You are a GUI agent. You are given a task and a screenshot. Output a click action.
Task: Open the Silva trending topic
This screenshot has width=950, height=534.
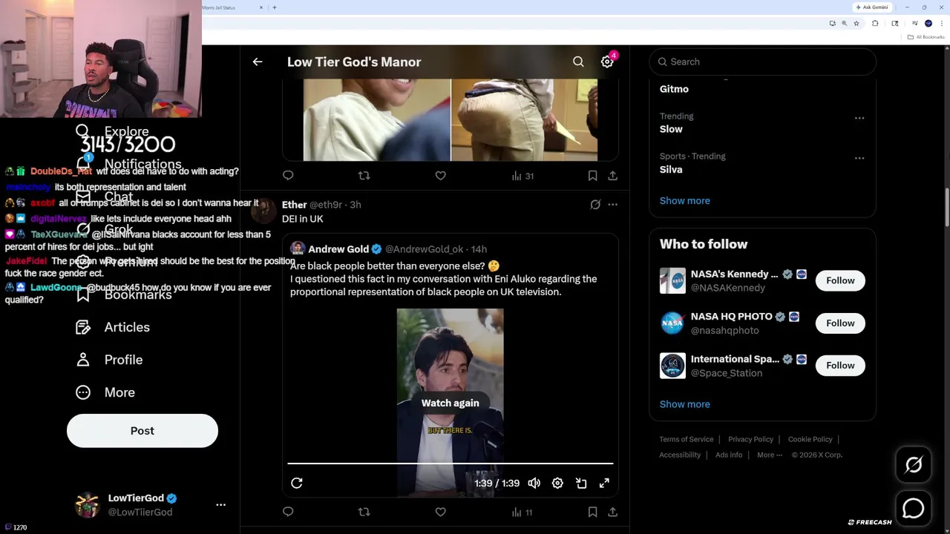[671, 169]
